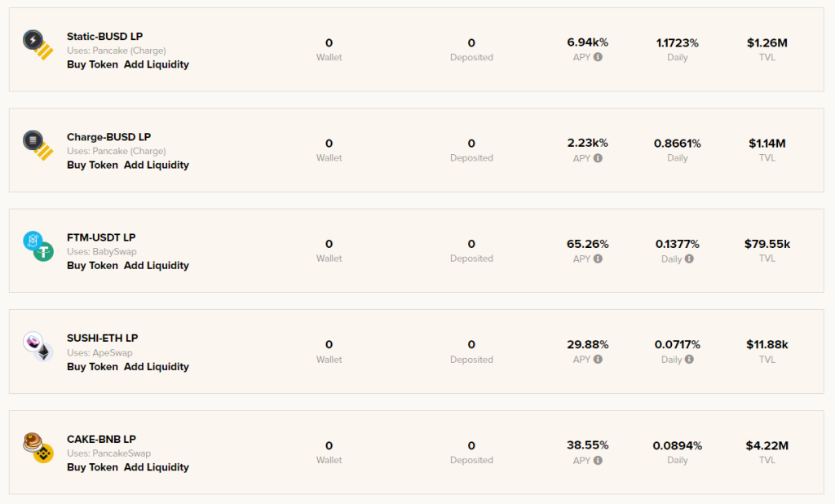The image size is (835, 504).
Task: Click the SUSHI-ETH LP token pair icon
Action: [x=38, y=347]
